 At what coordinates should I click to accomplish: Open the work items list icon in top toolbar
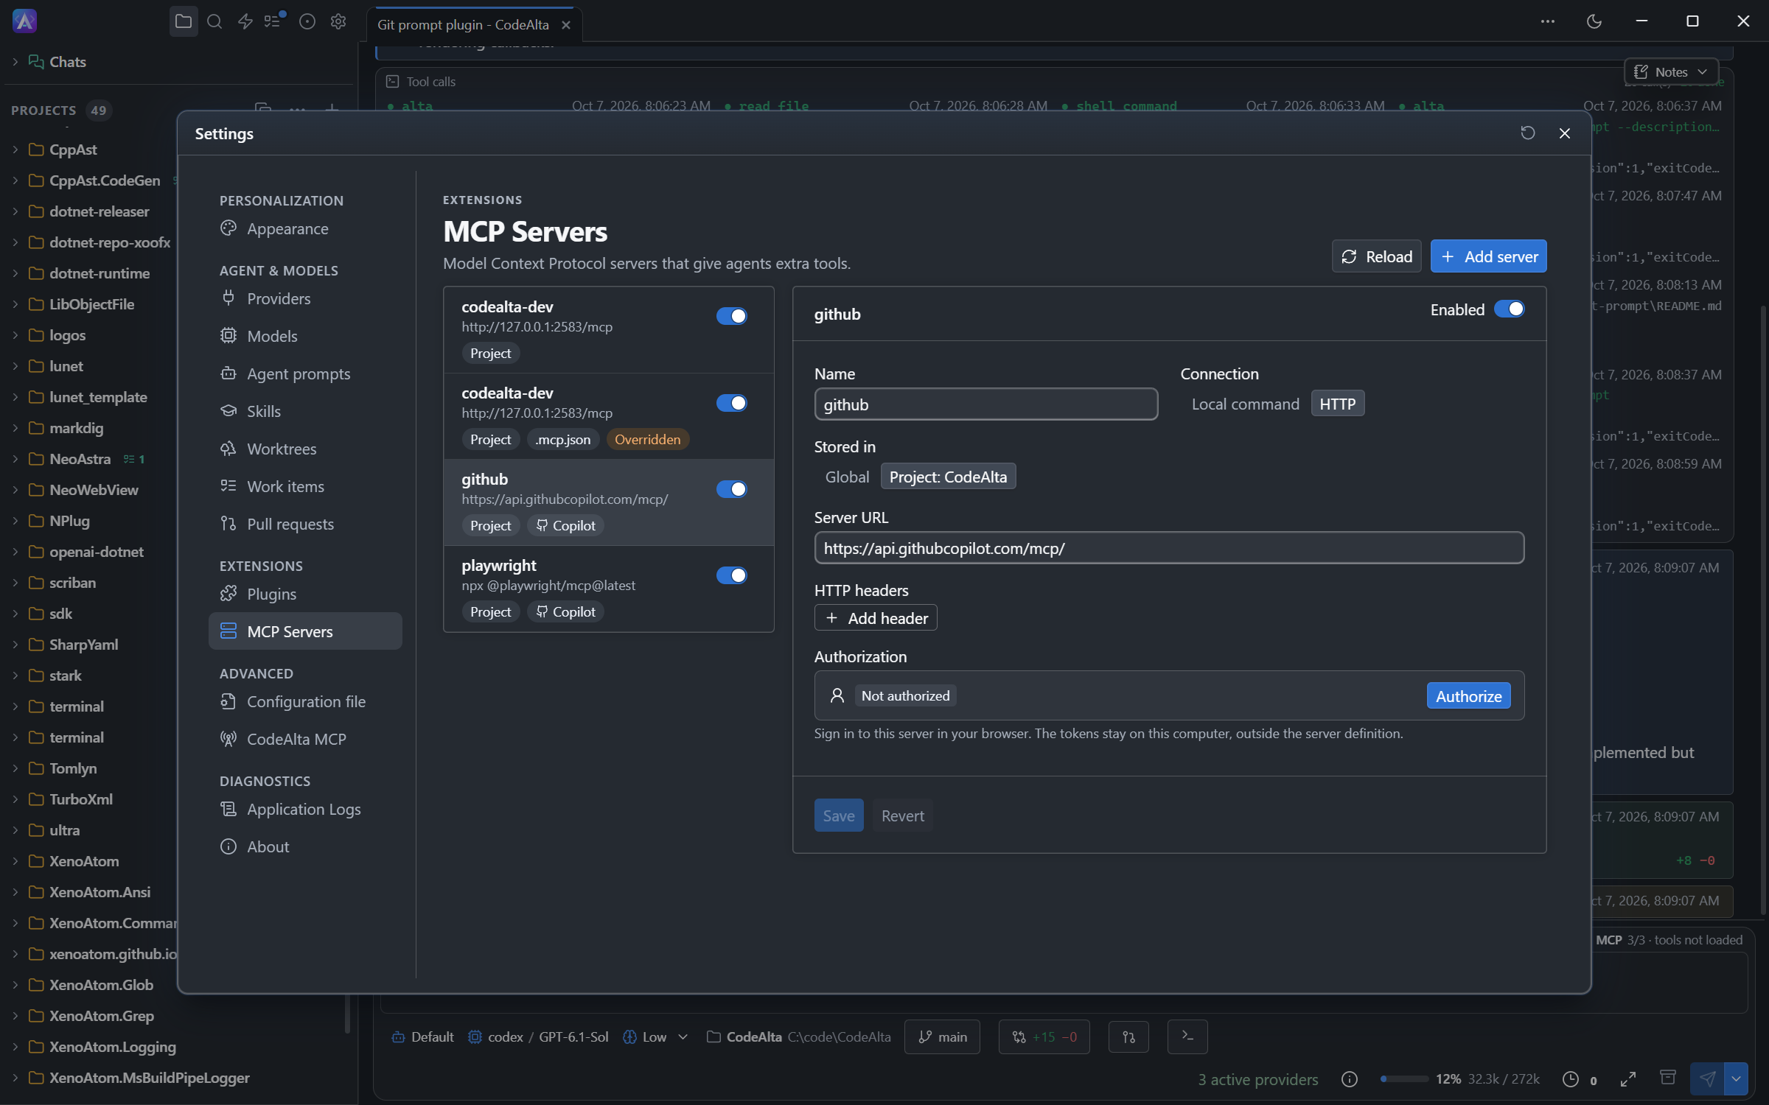273,22
